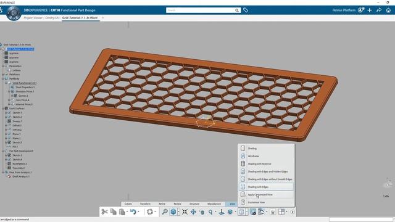Collapse the PartBody tree node
This screenshot has width=395, height=222.
[x=3, y=78]
